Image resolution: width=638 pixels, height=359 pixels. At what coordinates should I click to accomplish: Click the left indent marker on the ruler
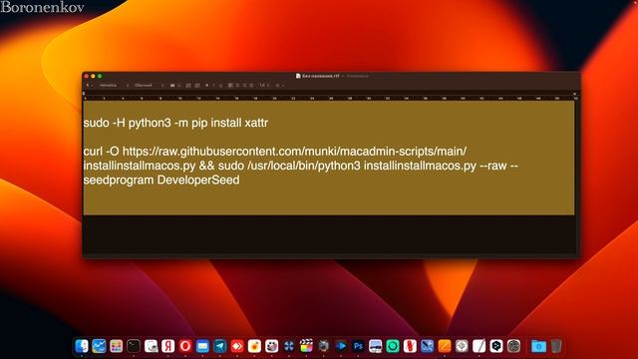(x=84, y=94)
